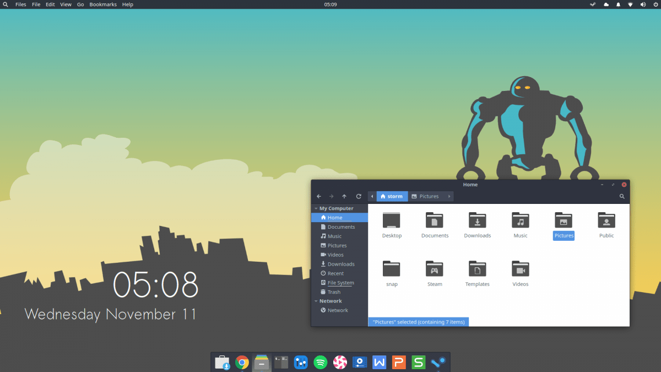Expand the path breadcrumb right arrow
Screen dimensions: 661x372
point(449,196)
